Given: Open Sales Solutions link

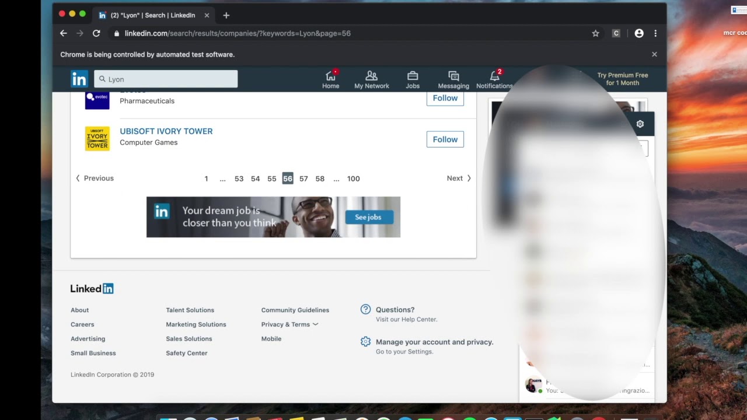Looking at the screenshot, I should [189, 339].
